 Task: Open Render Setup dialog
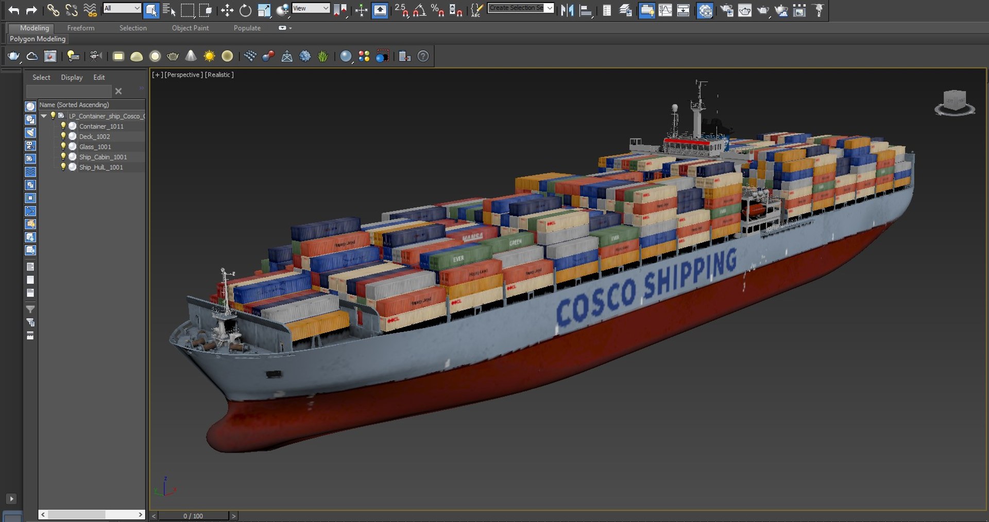(x=727, y=10)
